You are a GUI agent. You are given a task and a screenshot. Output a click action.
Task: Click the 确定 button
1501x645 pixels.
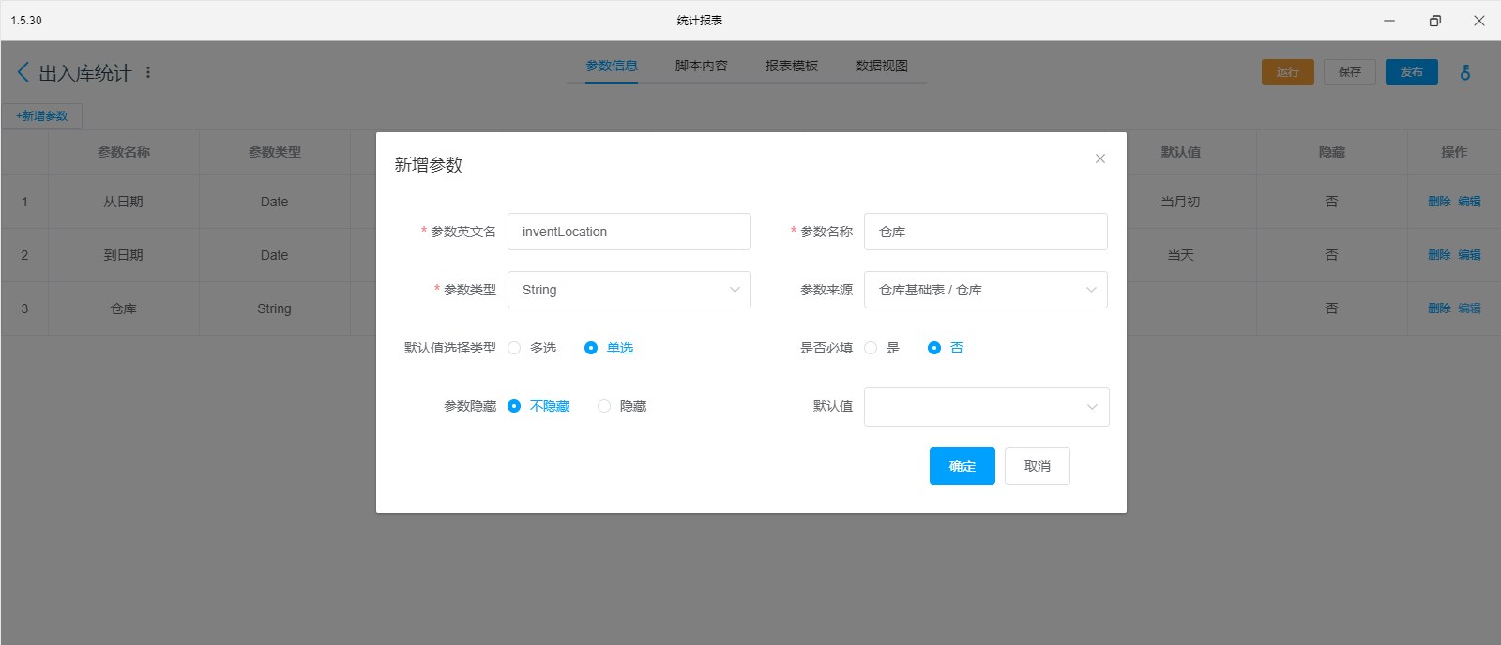click(962, 466)
